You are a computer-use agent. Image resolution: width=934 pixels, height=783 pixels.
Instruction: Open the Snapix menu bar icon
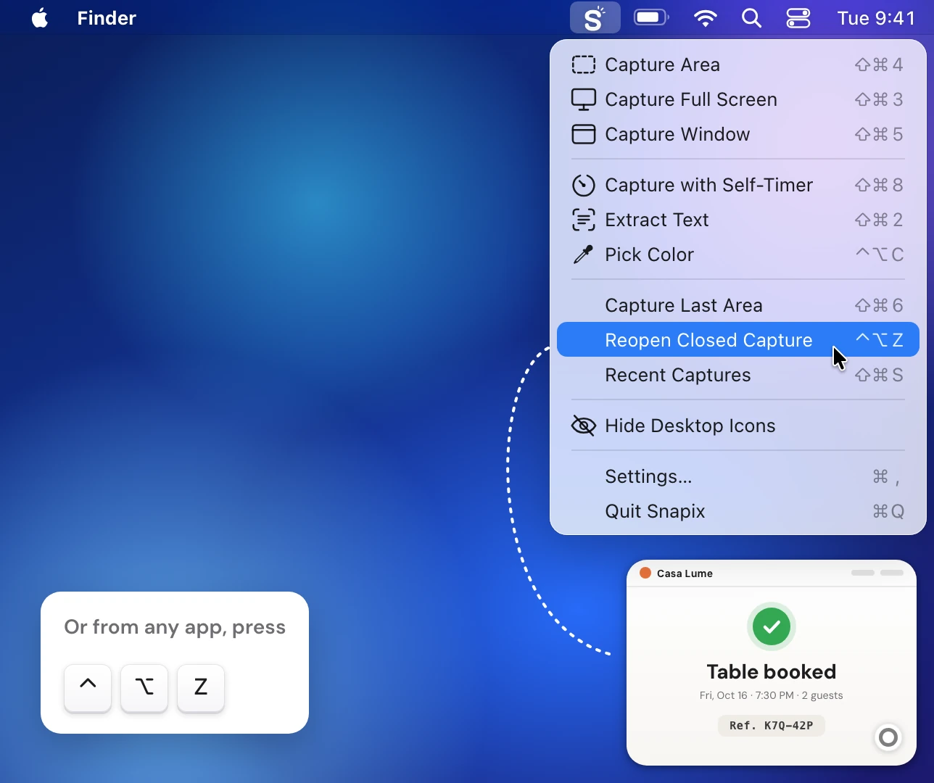[595, 18]
